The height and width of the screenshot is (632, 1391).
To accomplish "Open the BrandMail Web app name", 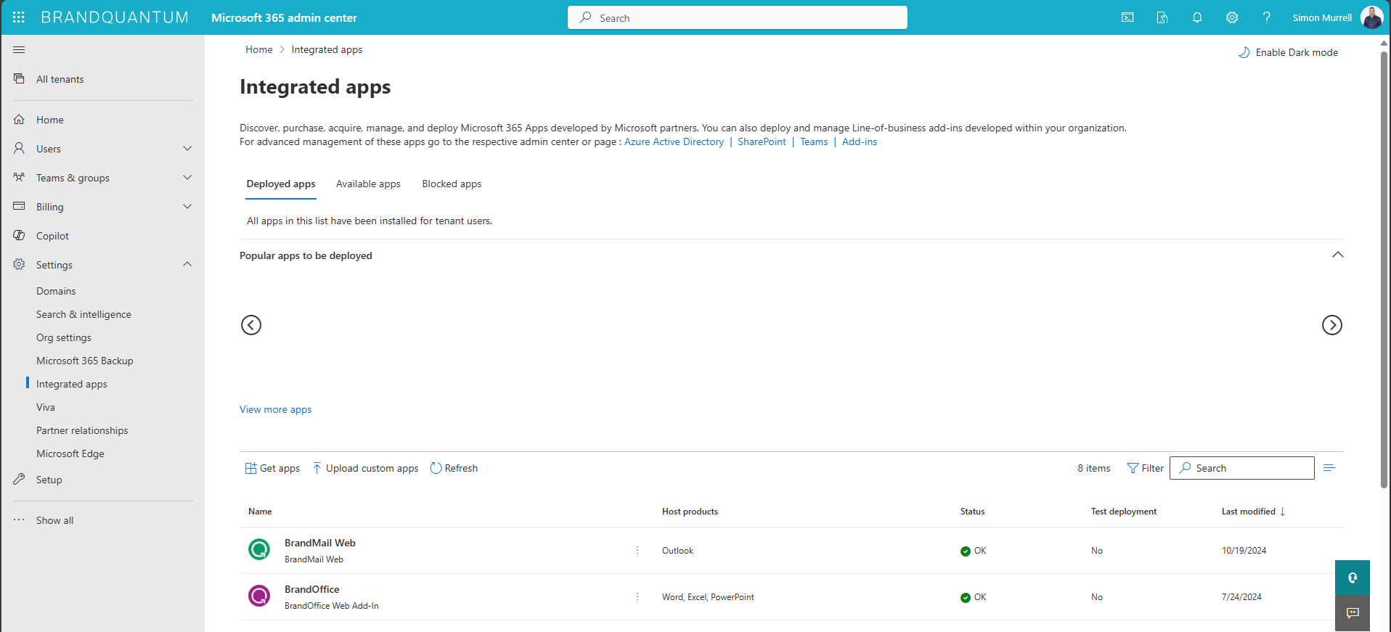I will [320, 543].
